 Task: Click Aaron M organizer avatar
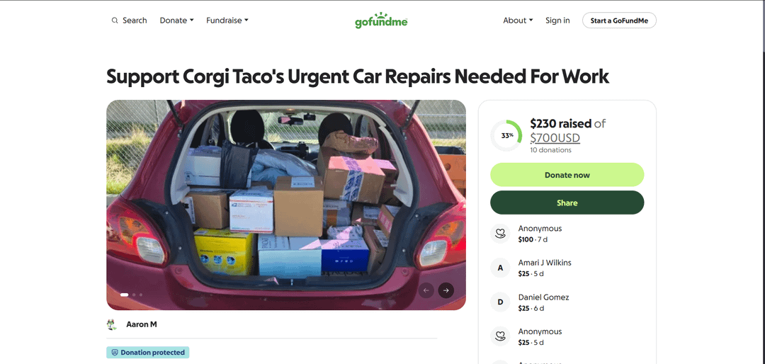point(112,324)
